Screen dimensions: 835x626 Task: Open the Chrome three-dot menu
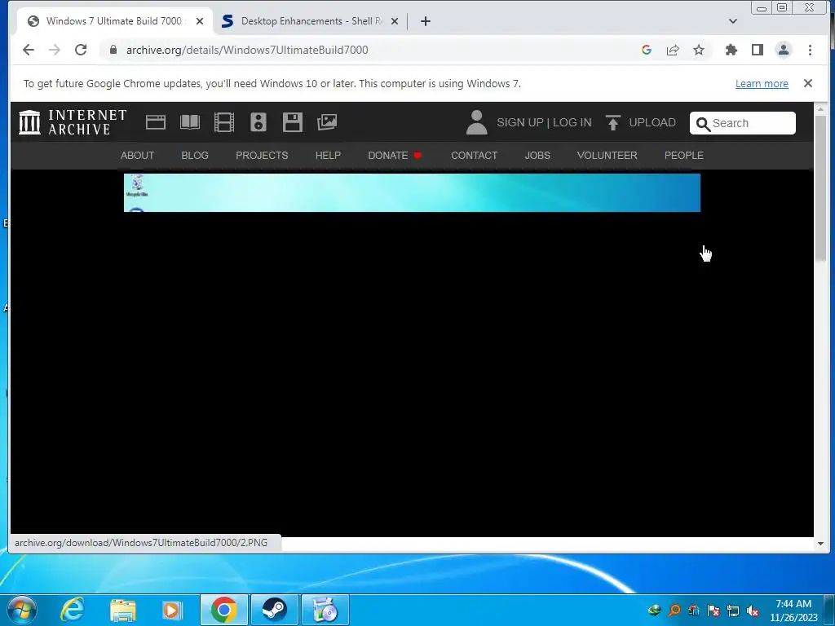810,50
